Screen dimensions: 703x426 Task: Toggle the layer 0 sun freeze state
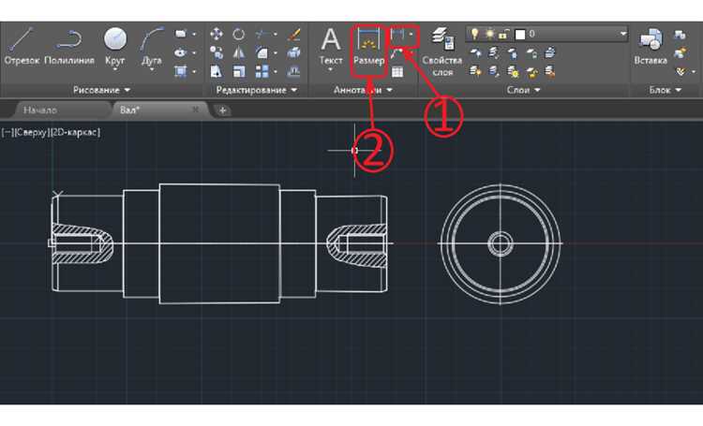(490, 34)
